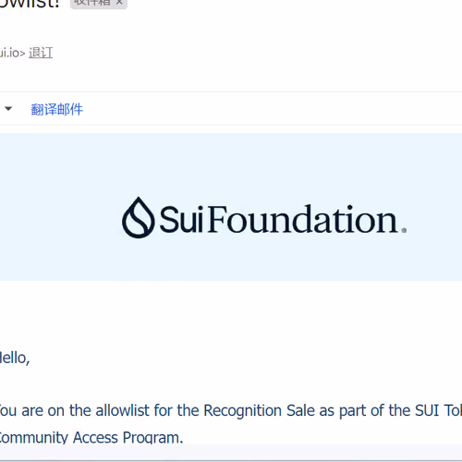Click the "Foundation" wordmark in the banner
The width and height of the screenshot is (462, 462).
tap(303, 218)
